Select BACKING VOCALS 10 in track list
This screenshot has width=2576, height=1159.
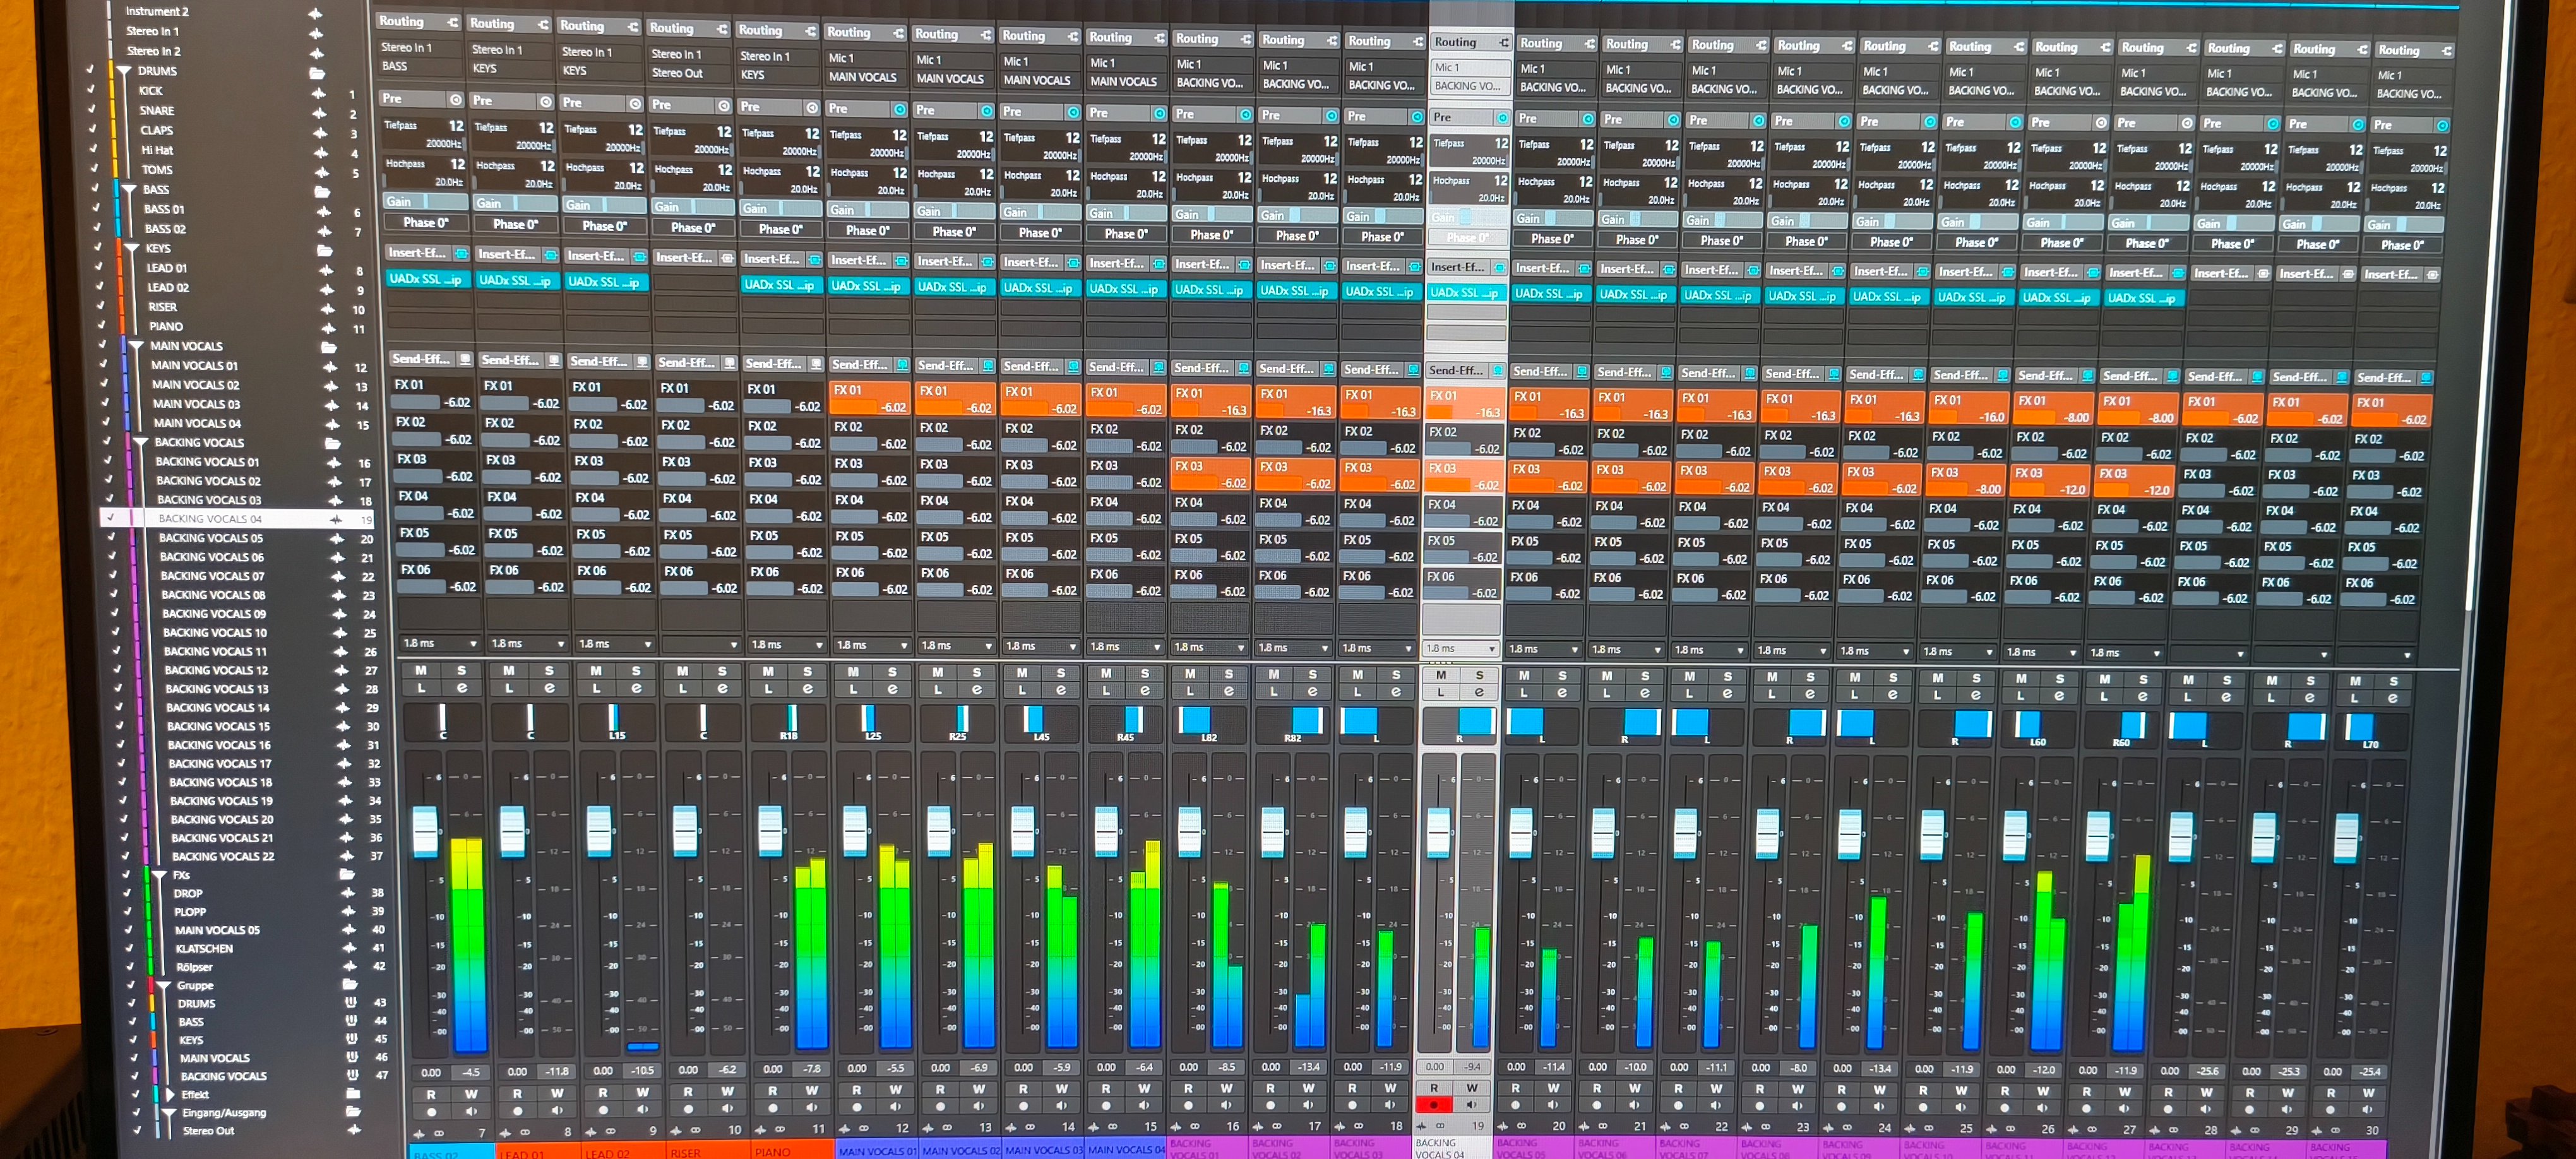point(215,633)
